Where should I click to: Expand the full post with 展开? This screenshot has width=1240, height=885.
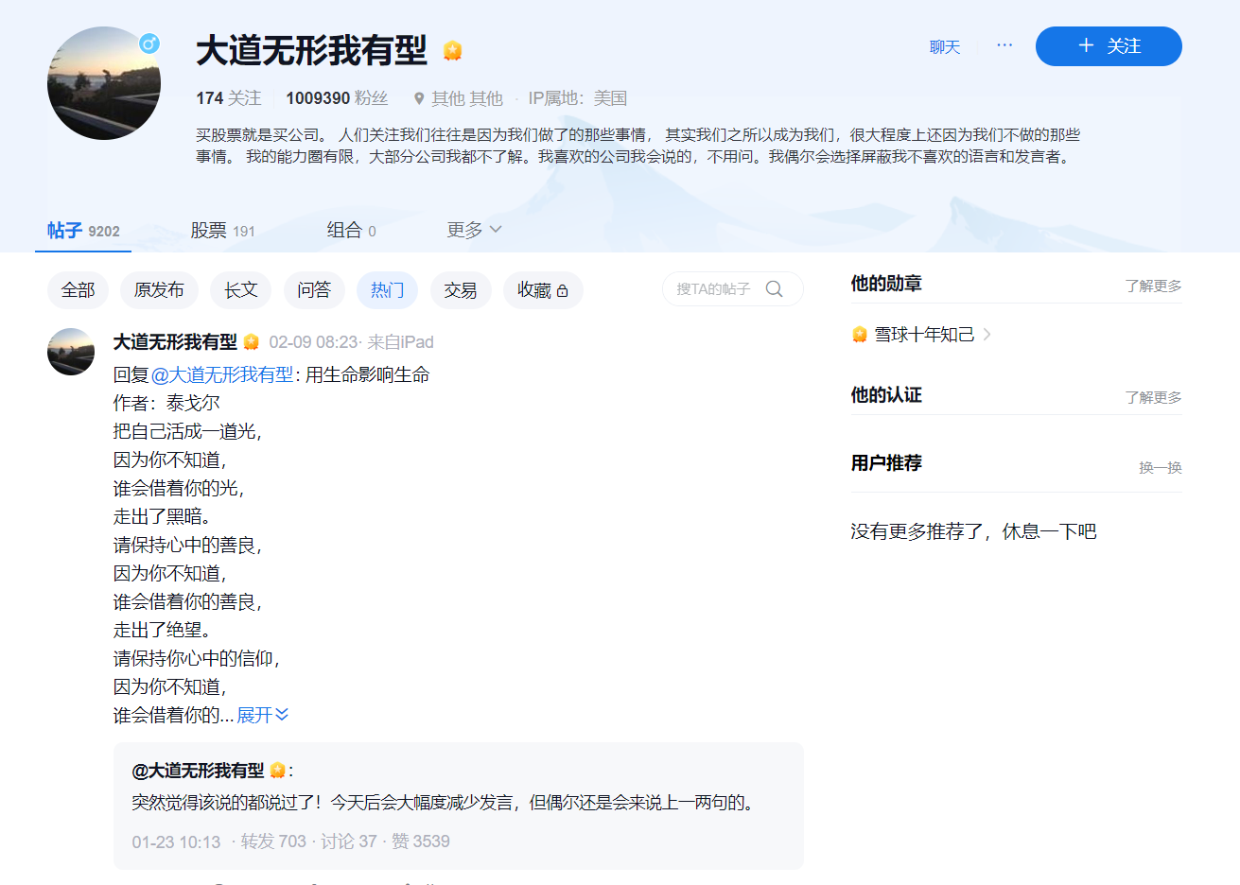point(262,715)
